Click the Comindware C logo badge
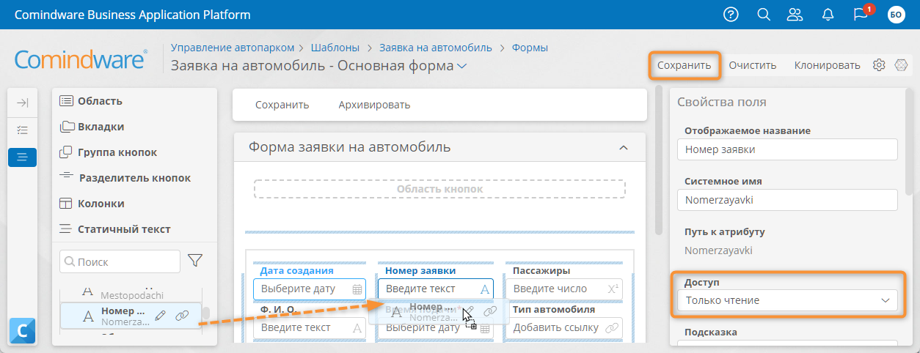Viewport: 920px width, 353px height. 22,331
